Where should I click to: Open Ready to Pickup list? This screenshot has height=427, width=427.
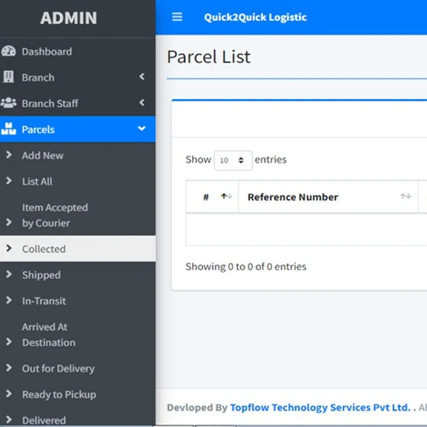point(78,394)
